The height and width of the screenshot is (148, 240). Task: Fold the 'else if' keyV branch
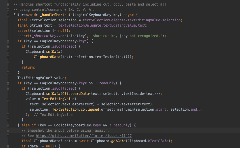click(8, 125)
